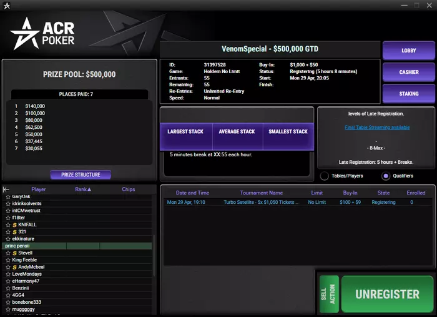Viewport: 437px width, 317px height.
Task: Favorite player KNIFALL with star icon
Action: coord(8,225)
